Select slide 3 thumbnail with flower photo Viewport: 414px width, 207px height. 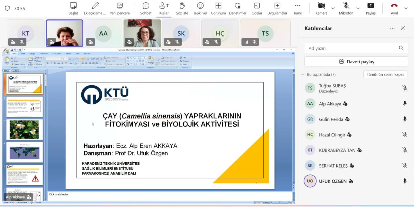pyautogui.click(x=24, y=129)
